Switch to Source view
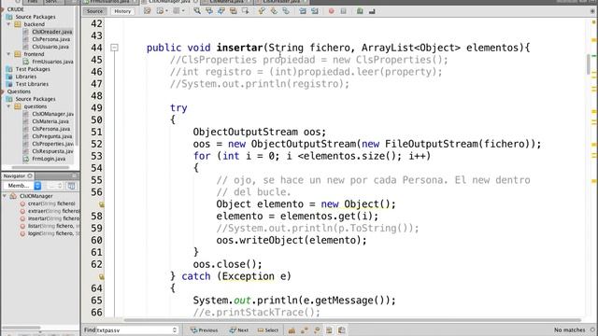598x336 pixels. click(x=94, y=11)
